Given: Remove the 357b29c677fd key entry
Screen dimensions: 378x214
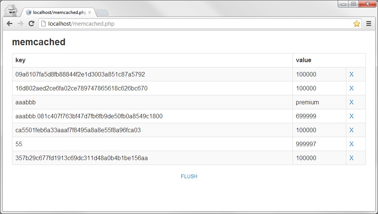Looking at the screenshot, I should pyautogui.click(x=351, y=158).
